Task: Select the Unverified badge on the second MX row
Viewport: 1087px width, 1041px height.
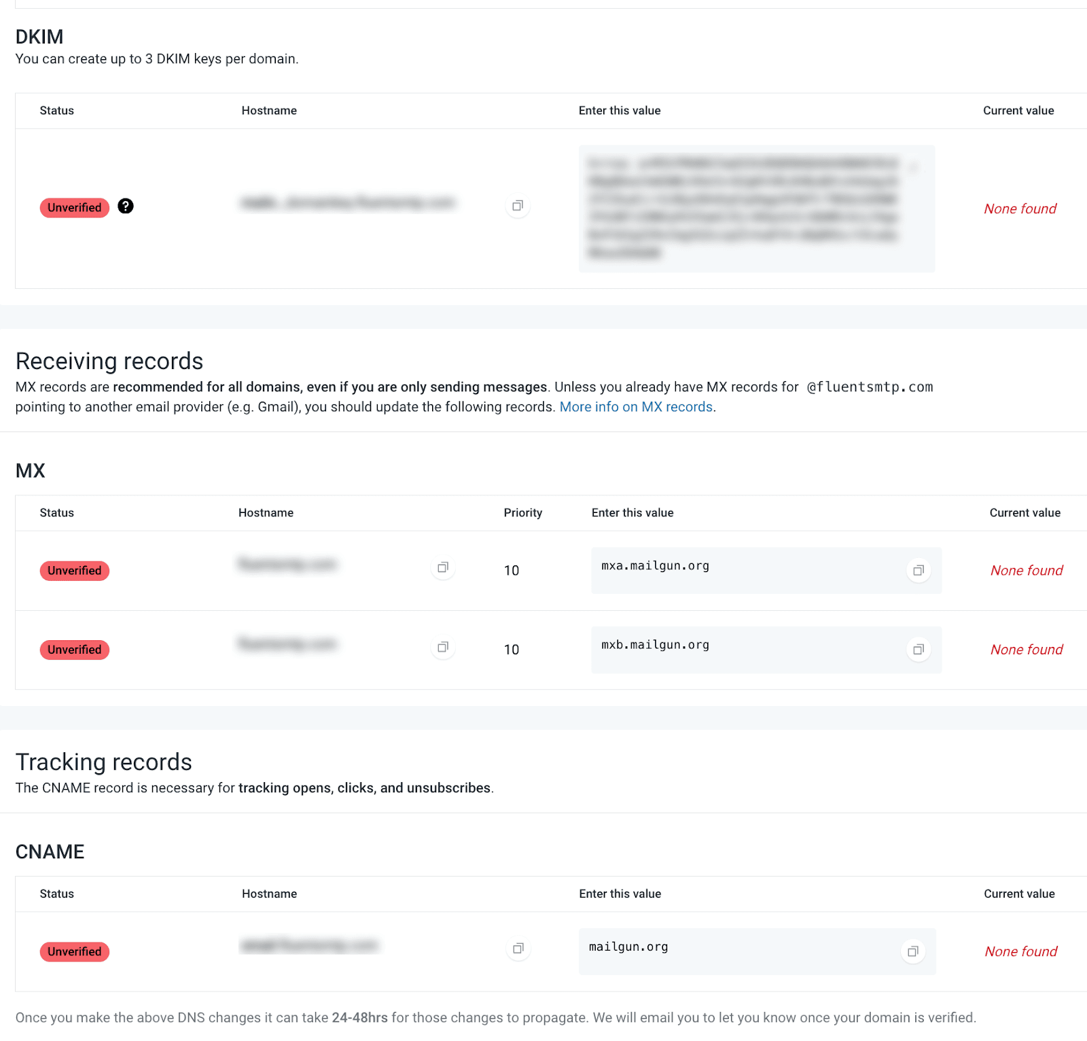Action: pyautogui.click(x=75, y=650)
